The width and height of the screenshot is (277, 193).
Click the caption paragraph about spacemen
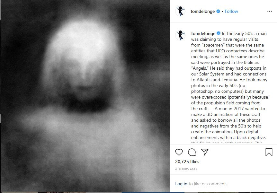coord(229,86)
